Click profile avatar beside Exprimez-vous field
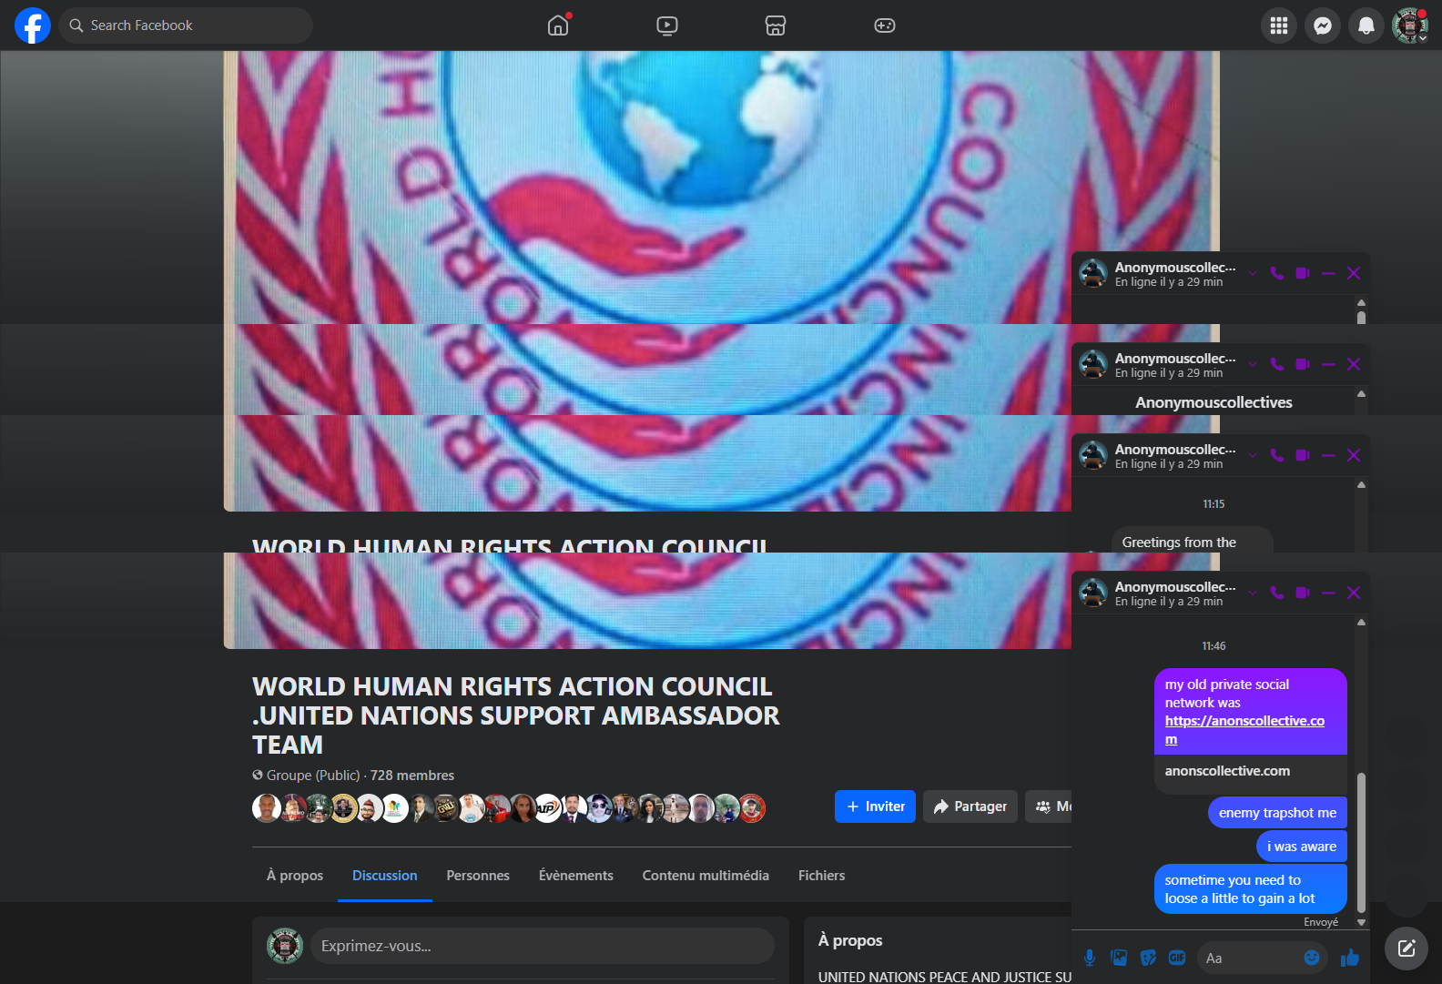Screen dimensions: 1442x984 [285, 946]
